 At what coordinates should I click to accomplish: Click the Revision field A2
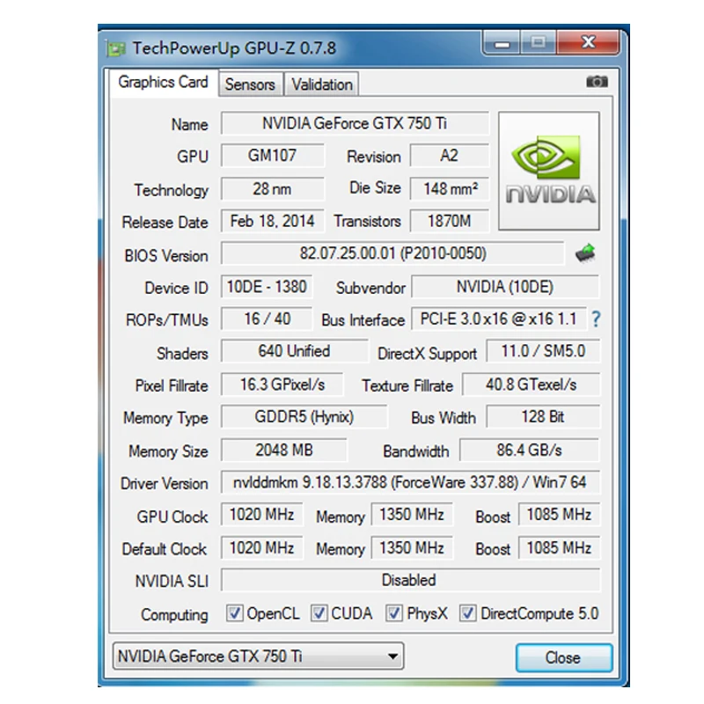(x=450, y=156)
